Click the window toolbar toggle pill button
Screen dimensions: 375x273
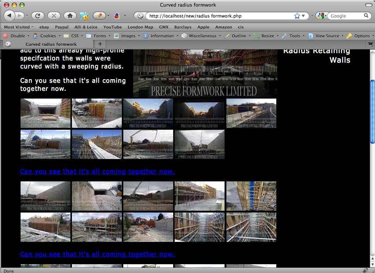click(368, 5)
